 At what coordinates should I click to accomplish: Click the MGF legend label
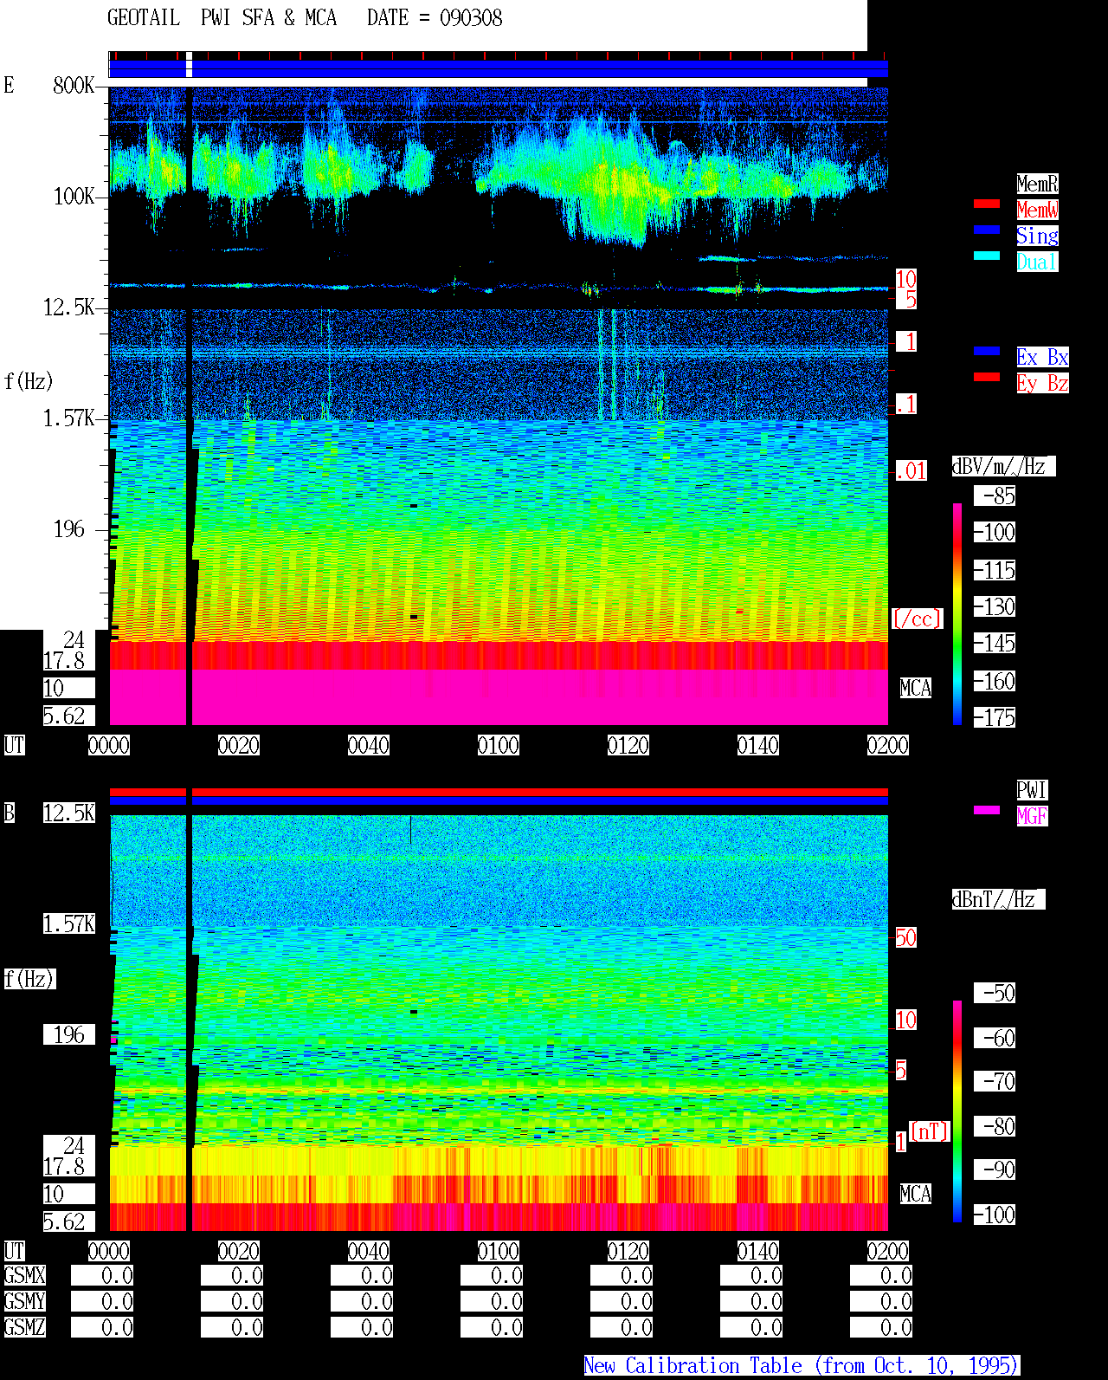pyautogui.click(x=1032, y=816)
